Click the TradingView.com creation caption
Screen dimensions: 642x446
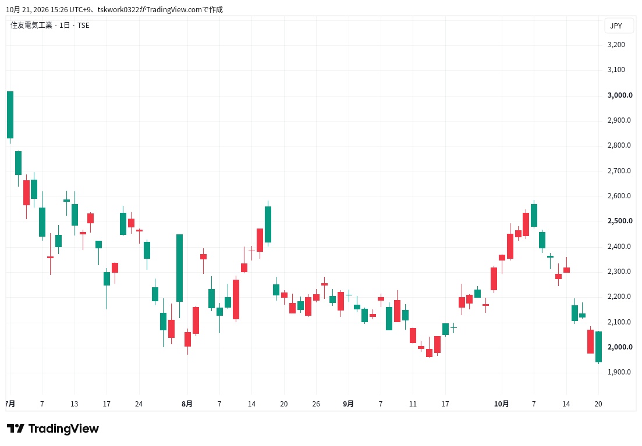click(114, 9)
